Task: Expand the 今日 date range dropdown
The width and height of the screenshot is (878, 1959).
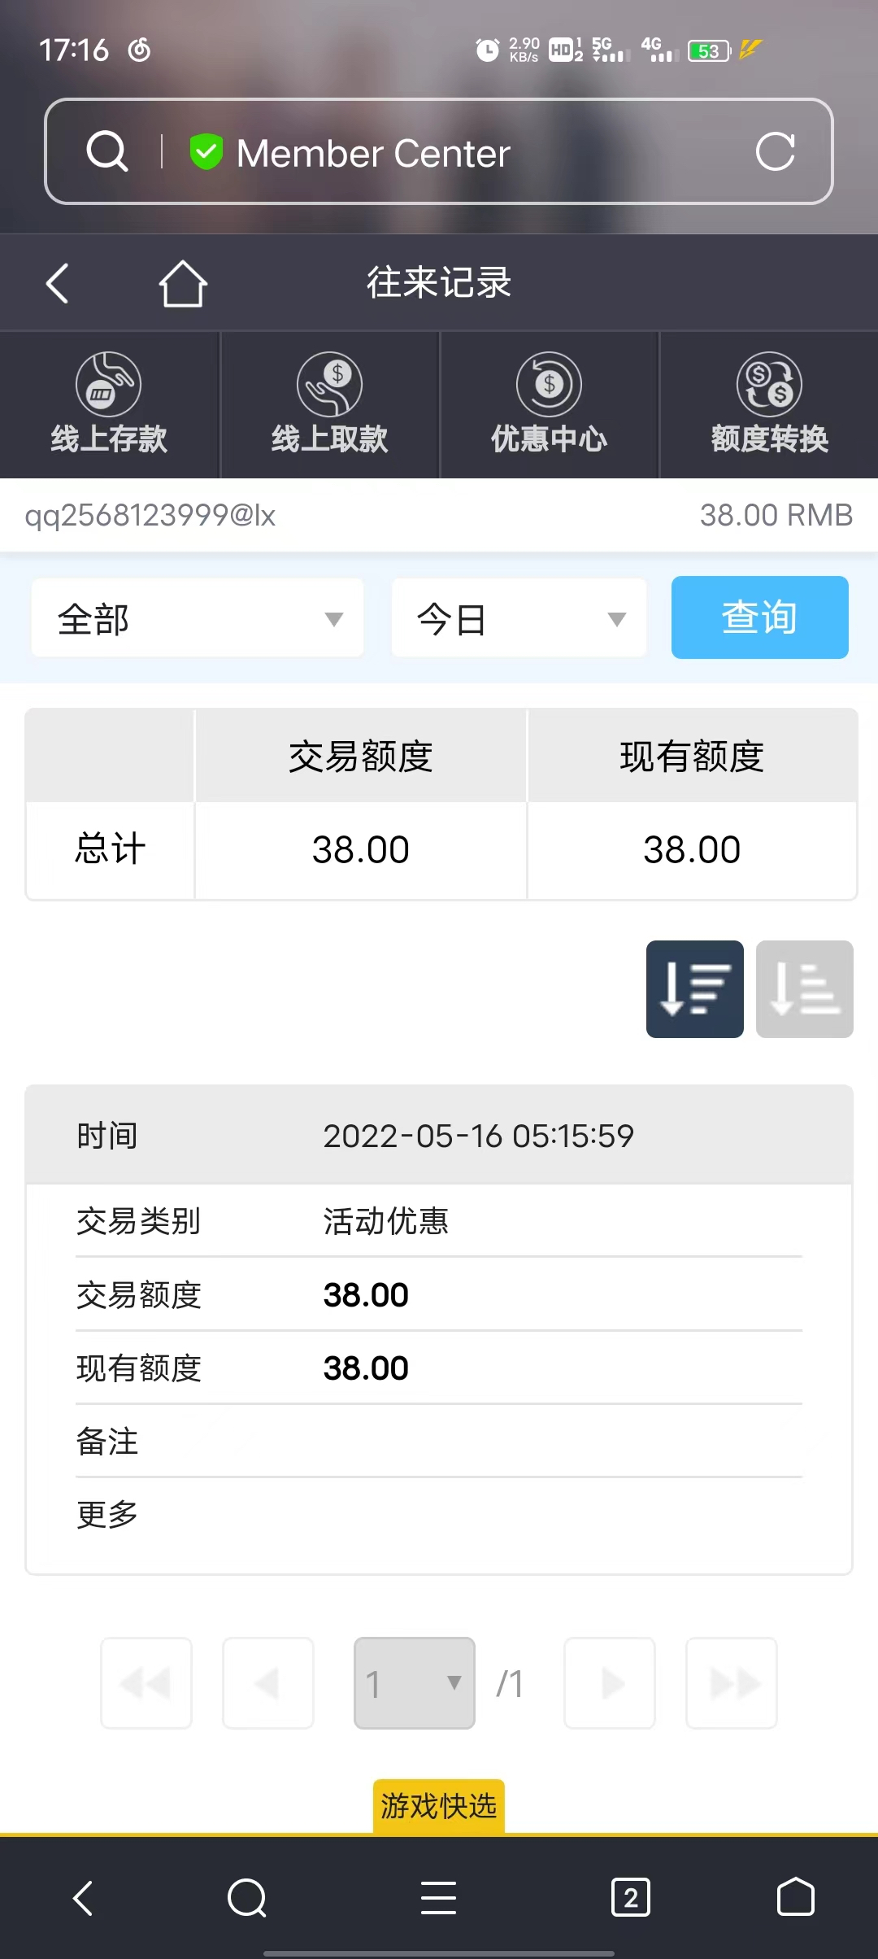Action: 519,618
